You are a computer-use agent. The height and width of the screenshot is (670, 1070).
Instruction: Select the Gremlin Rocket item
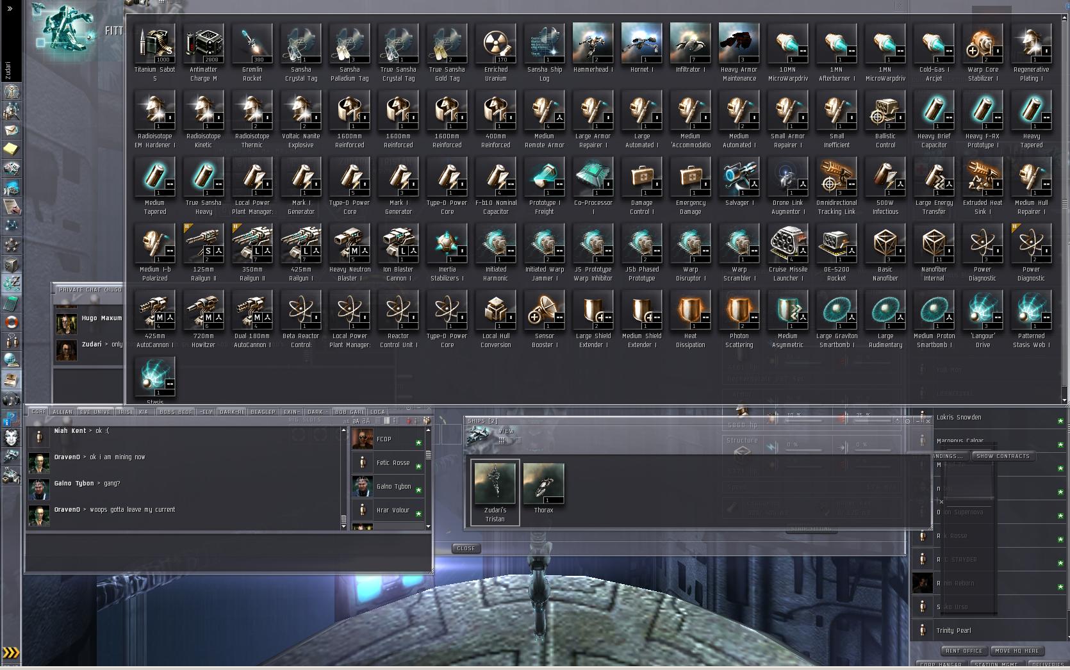click(252, 53)
